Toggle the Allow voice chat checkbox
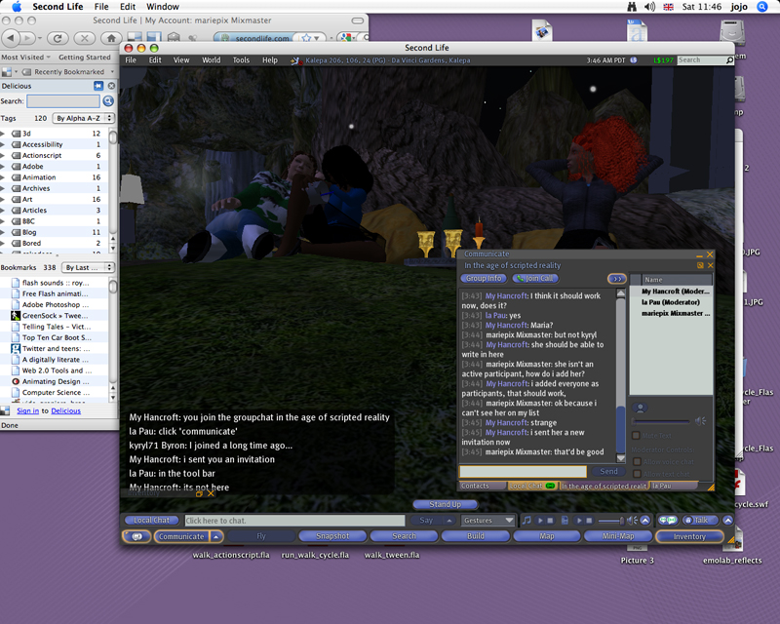Screen dimensions: 780x624 pos(637,461)
